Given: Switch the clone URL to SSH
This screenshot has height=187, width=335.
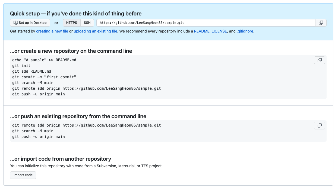Looking at the screenshot, I should click(87, 23).
